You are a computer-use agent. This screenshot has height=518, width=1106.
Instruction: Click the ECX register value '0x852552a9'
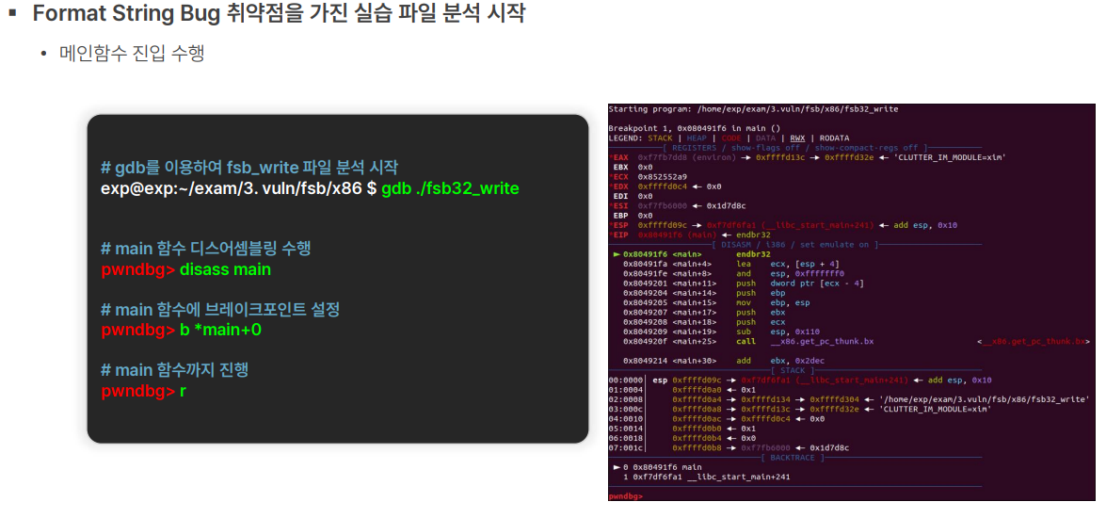[x=662, y=176]
